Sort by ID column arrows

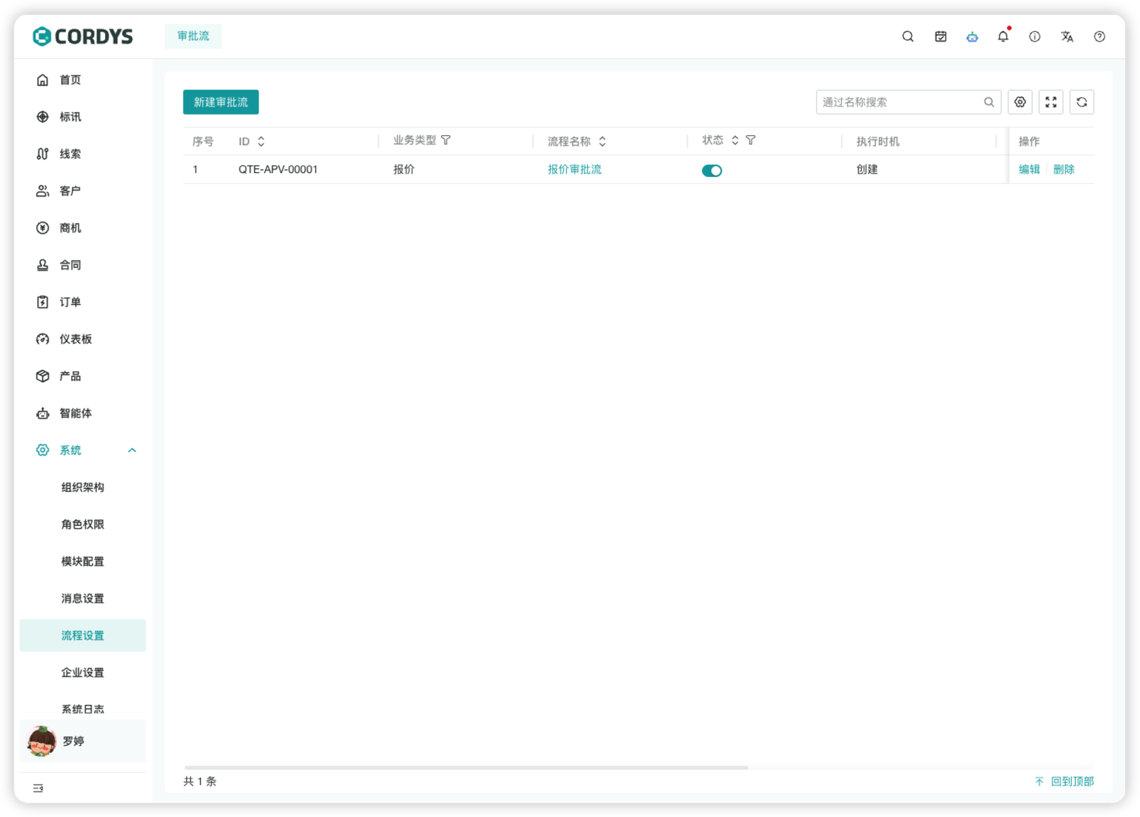261,141
